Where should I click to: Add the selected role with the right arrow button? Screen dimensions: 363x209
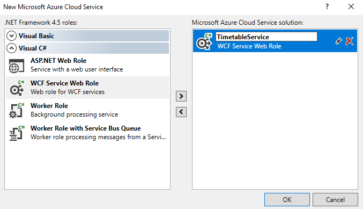181,96
